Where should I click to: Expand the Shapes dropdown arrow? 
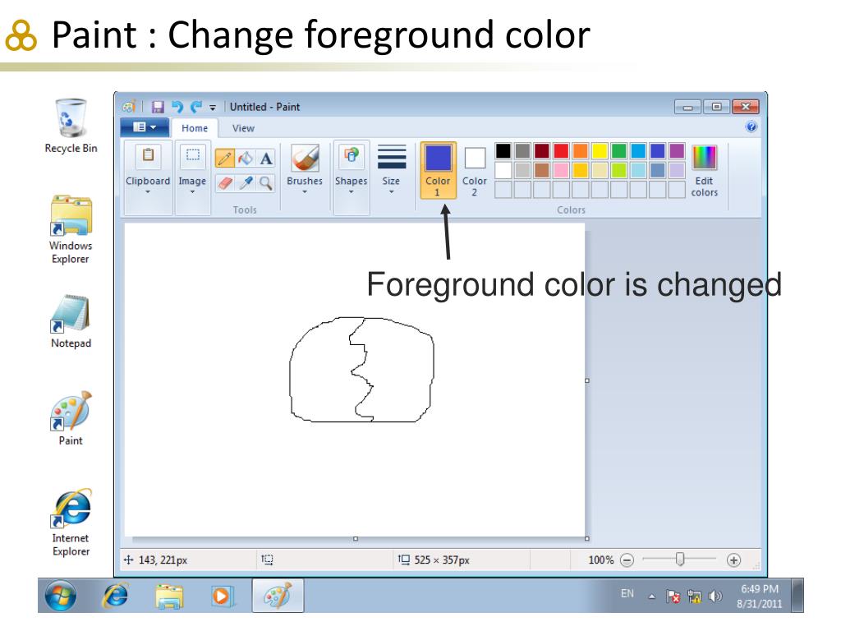point(352,191)
